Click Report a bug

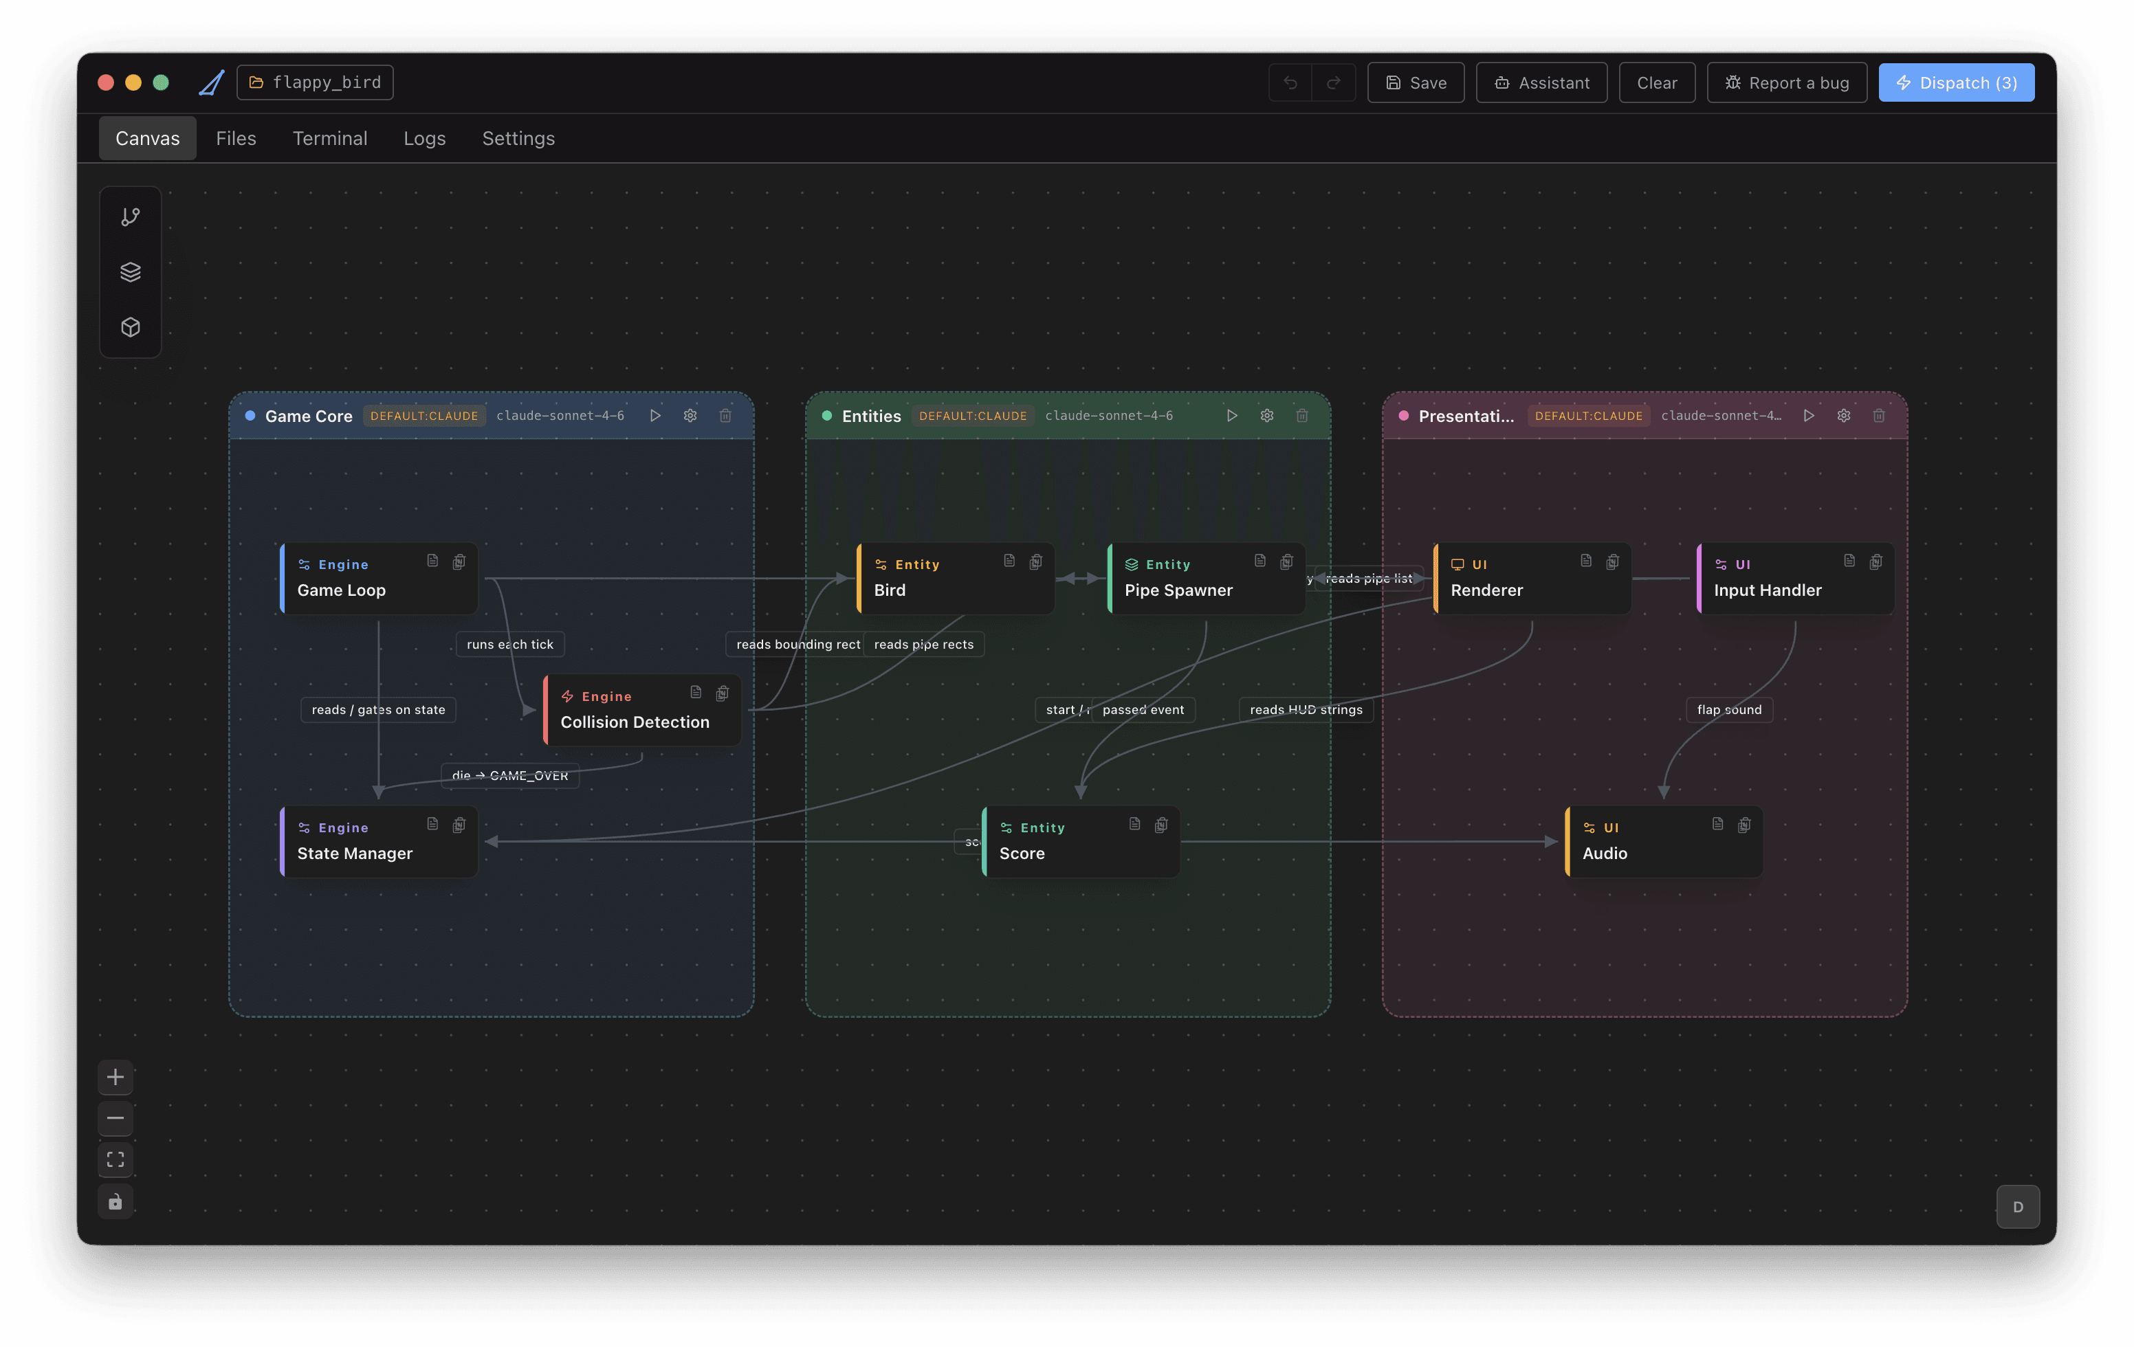[1787, 82]
